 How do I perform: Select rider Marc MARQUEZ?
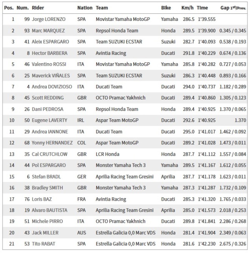pos(49,31)
